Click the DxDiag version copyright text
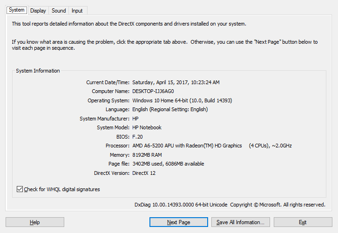Image resolution: width=338 pixels, height=233 pixels. pos(230,205)
